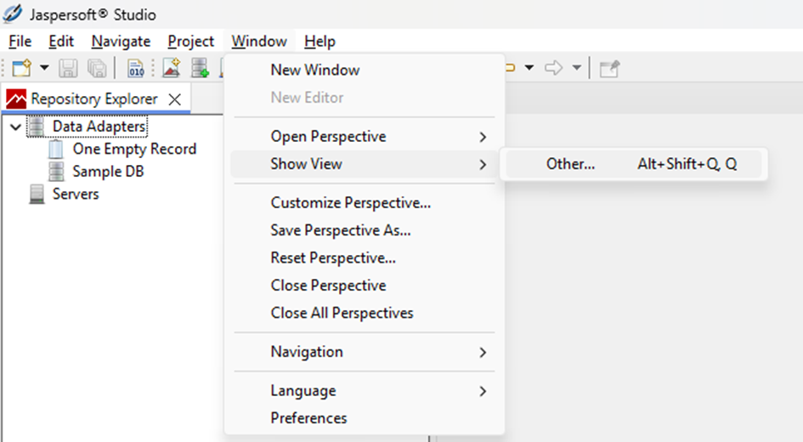Click the Save All toolbar icon
Screen dimensions: 803x442
click(96, 68)
